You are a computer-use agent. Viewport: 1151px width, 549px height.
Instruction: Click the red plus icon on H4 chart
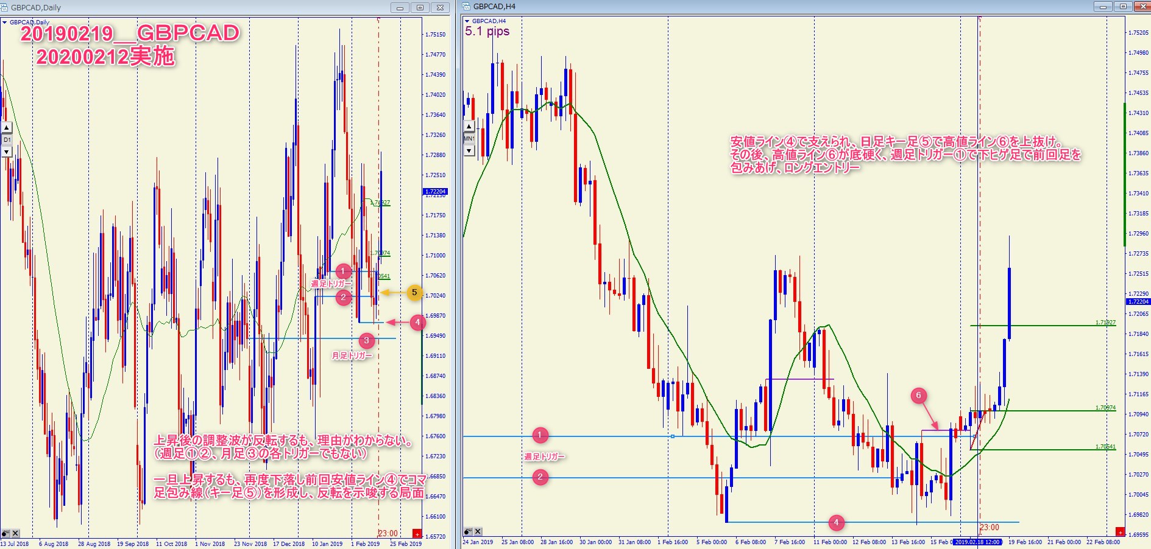coord(1120,532)
